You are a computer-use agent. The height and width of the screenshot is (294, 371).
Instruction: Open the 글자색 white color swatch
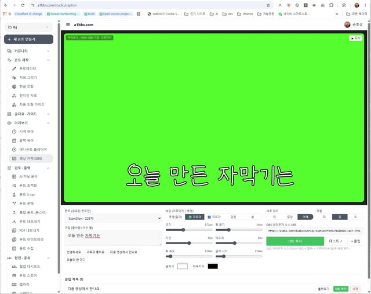(183, 266)
